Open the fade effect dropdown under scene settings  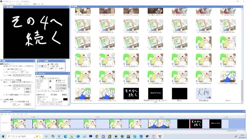click(22, 75)
